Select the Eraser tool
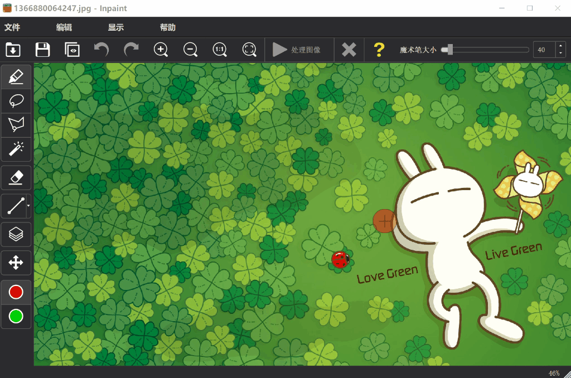The image size is (571, 378). tap(16, 178)
